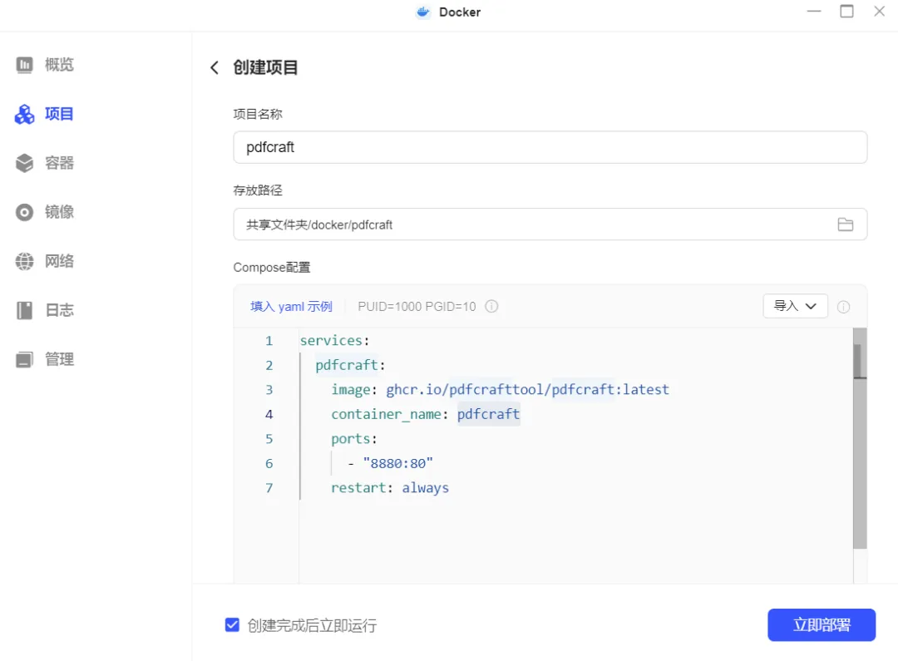Open the 日志 log book icon
The width and height of the screenshot is (898, 661).
coord(24,310)
